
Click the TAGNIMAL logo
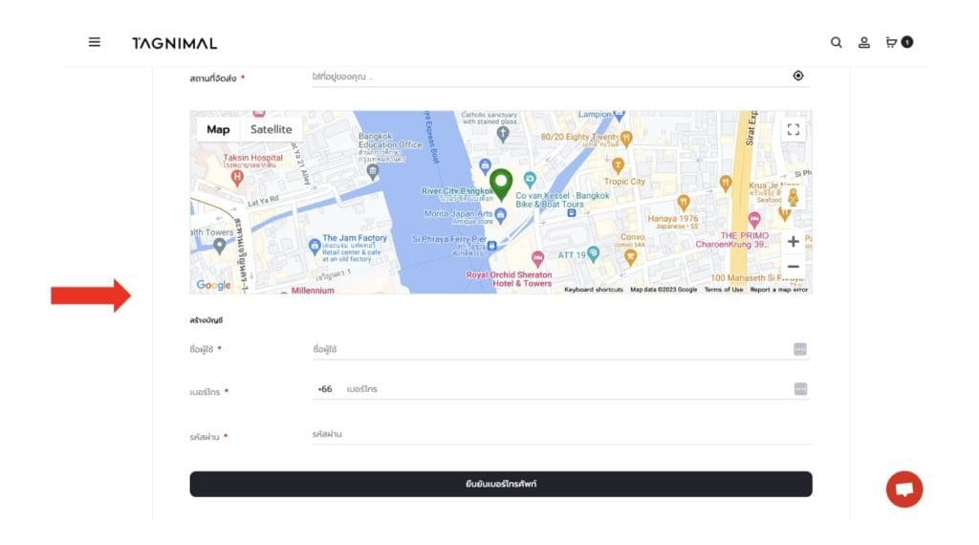(174, 43)
